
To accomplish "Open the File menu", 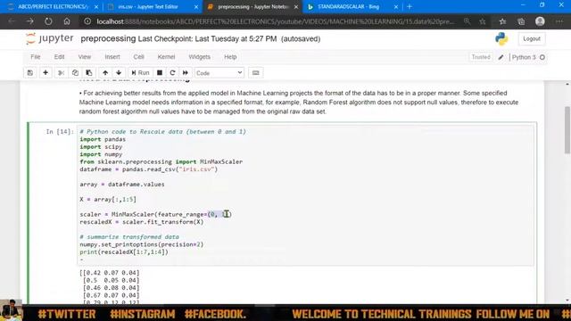I will 36,57.
